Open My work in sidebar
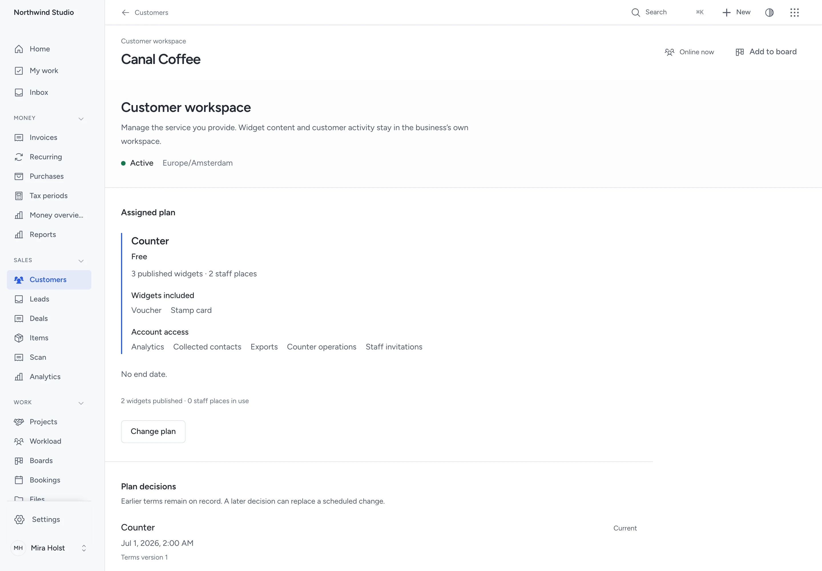The image size is (822, 571). point(49,71)
